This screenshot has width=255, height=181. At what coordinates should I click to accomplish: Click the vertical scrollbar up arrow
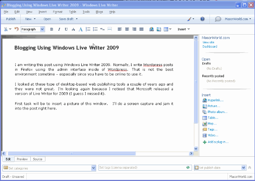pyautogui.click(x=196, y=38)
